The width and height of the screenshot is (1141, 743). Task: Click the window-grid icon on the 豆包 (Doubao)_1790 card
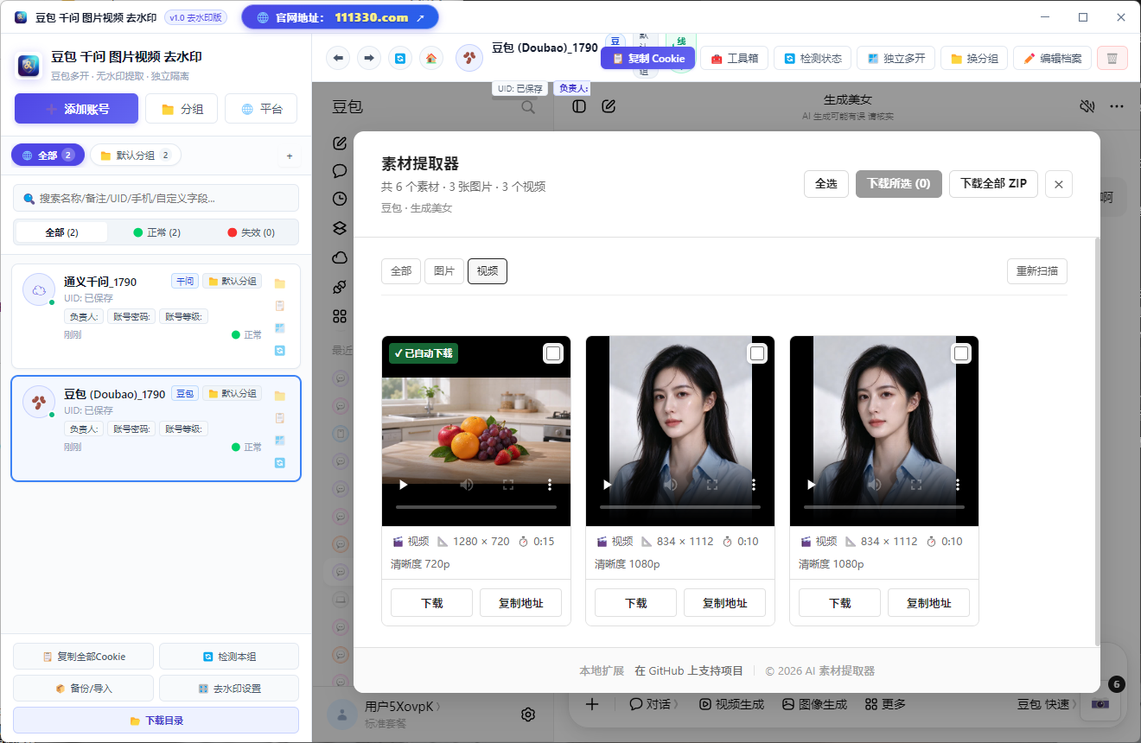(280, 441)
